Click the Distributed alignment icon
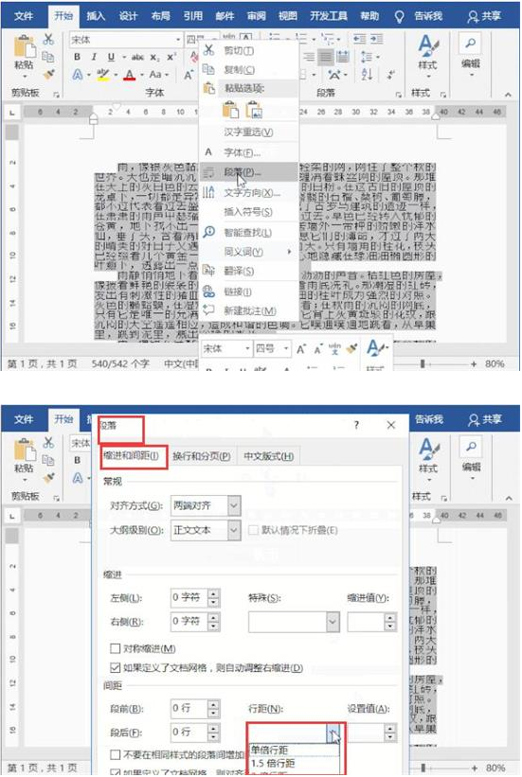The height and width of the screenshot is (777, 522). (343, 57)
